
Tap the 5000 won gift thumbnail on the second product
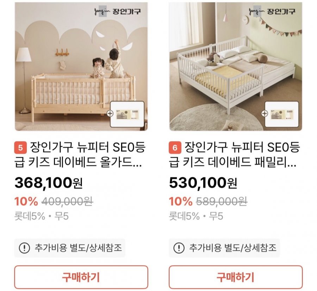(x=282, y=114)
